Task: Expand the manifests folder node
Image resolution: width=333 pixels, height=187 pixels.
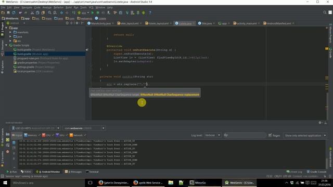Action: pyautogui.click(x=10, y=32)
